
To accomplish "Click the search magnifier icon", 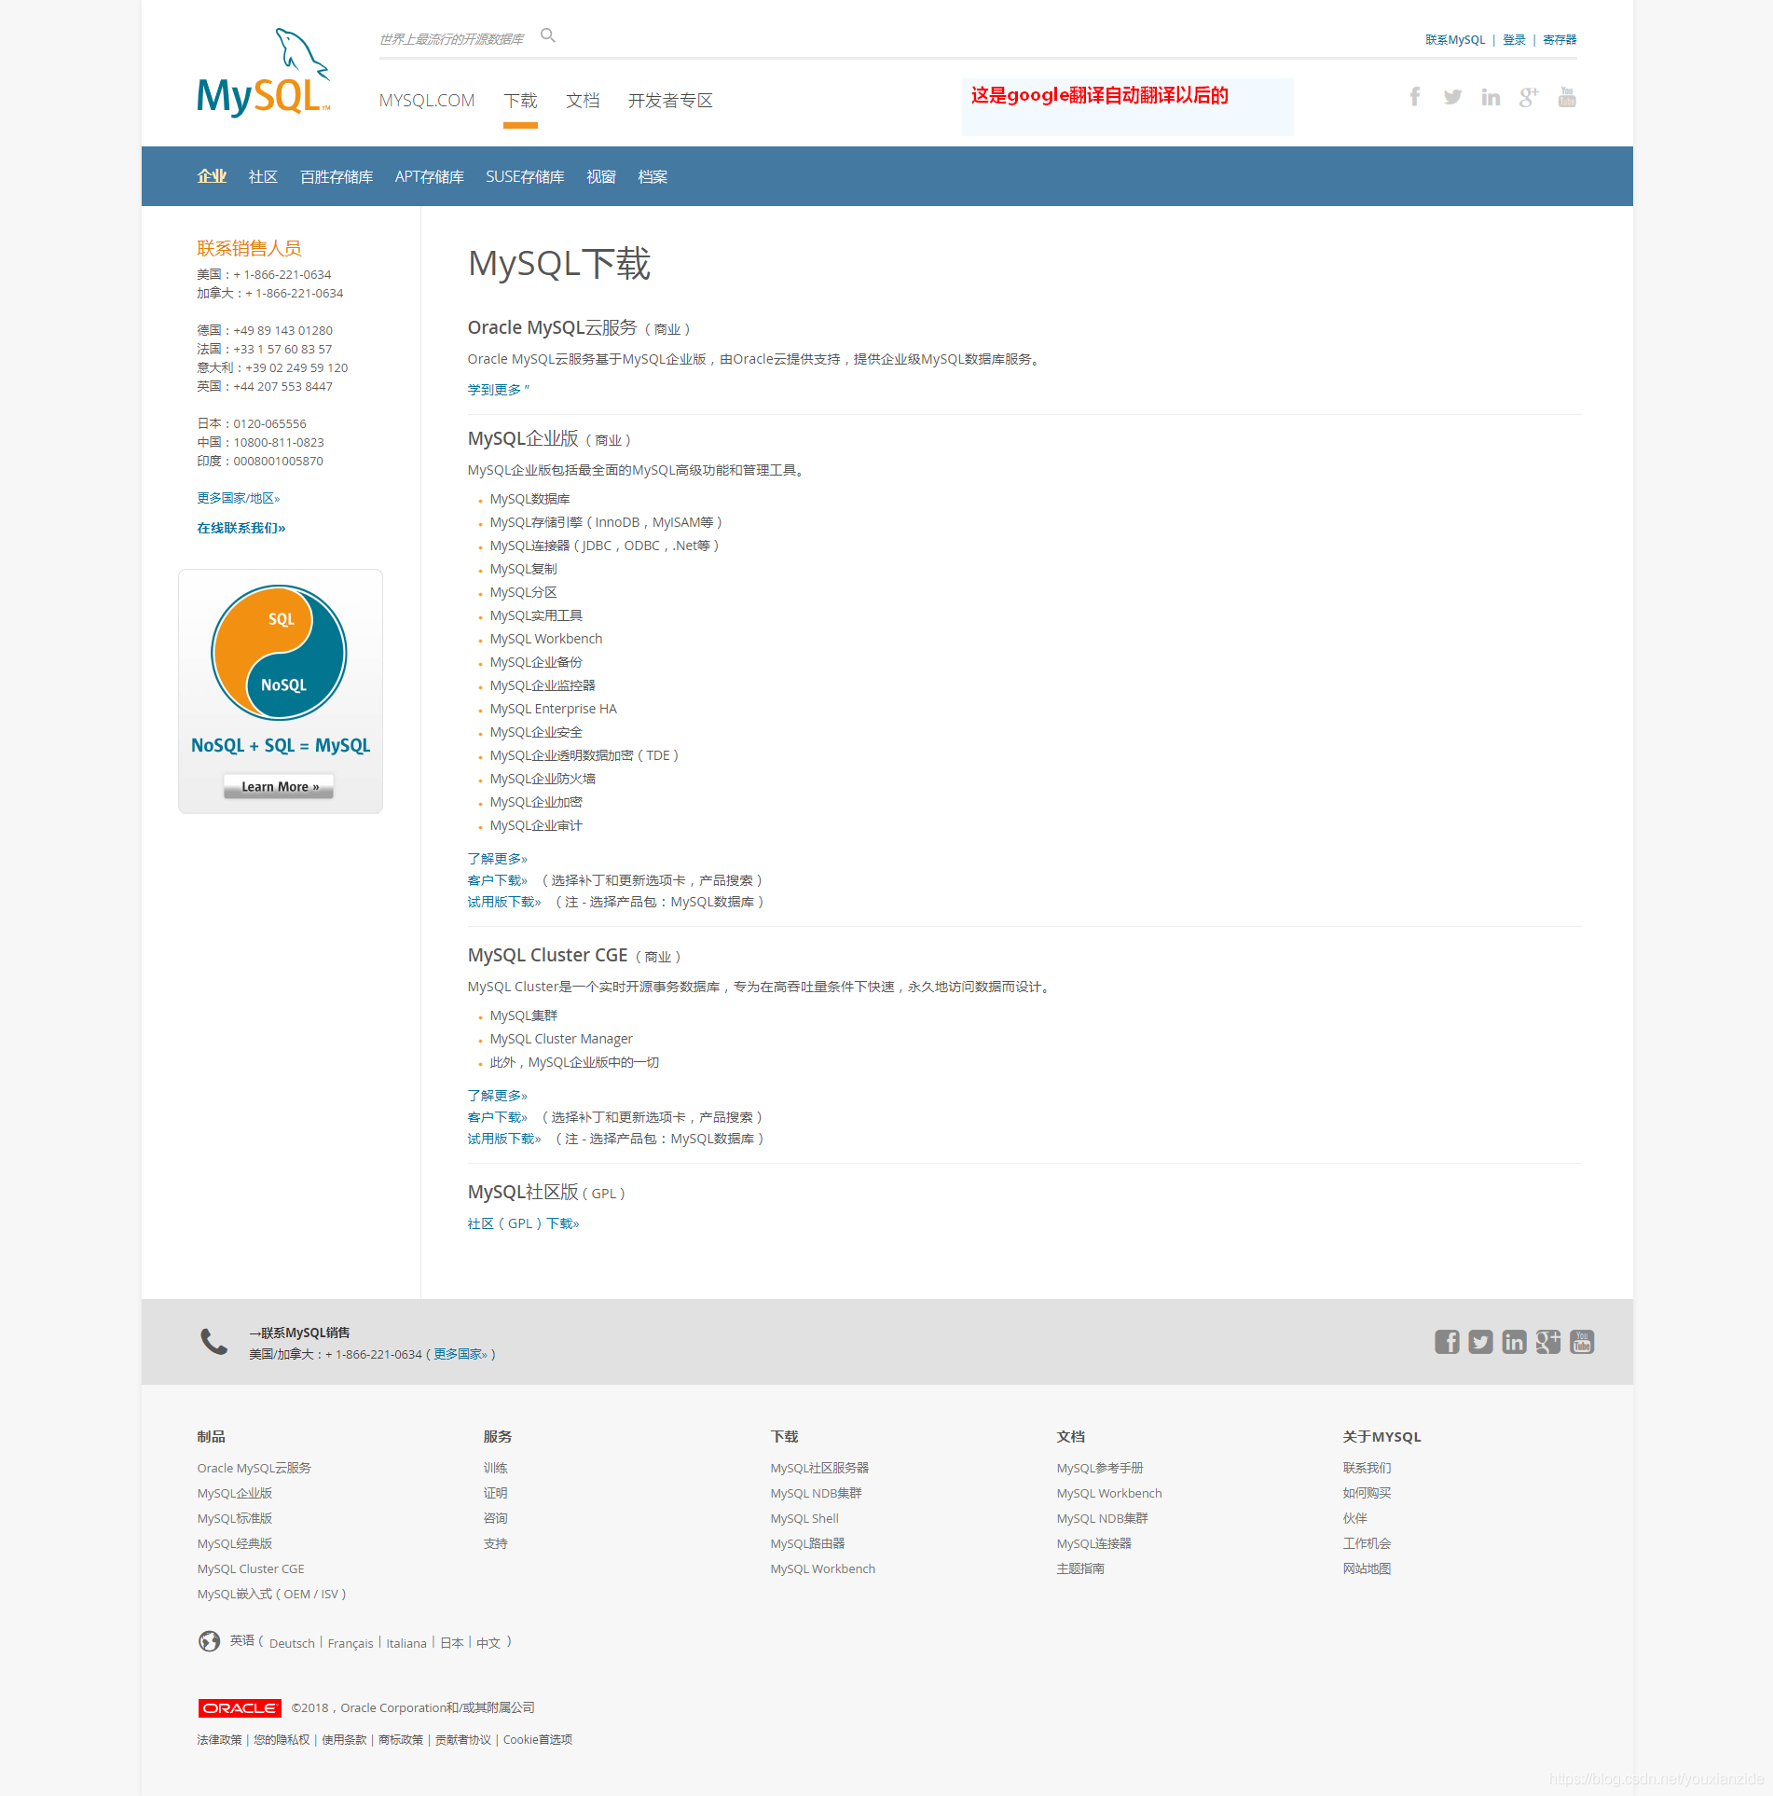I will click(548, 35).
